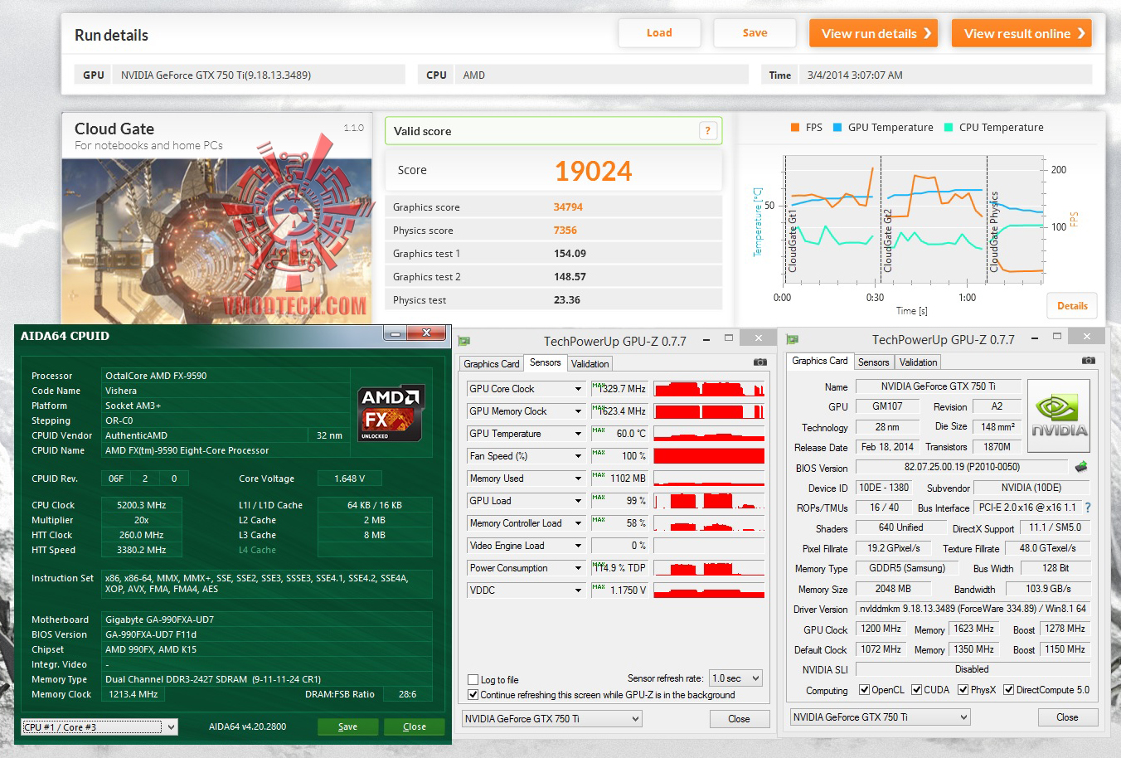Enable the Log to file checkbox

pos(473,680)
